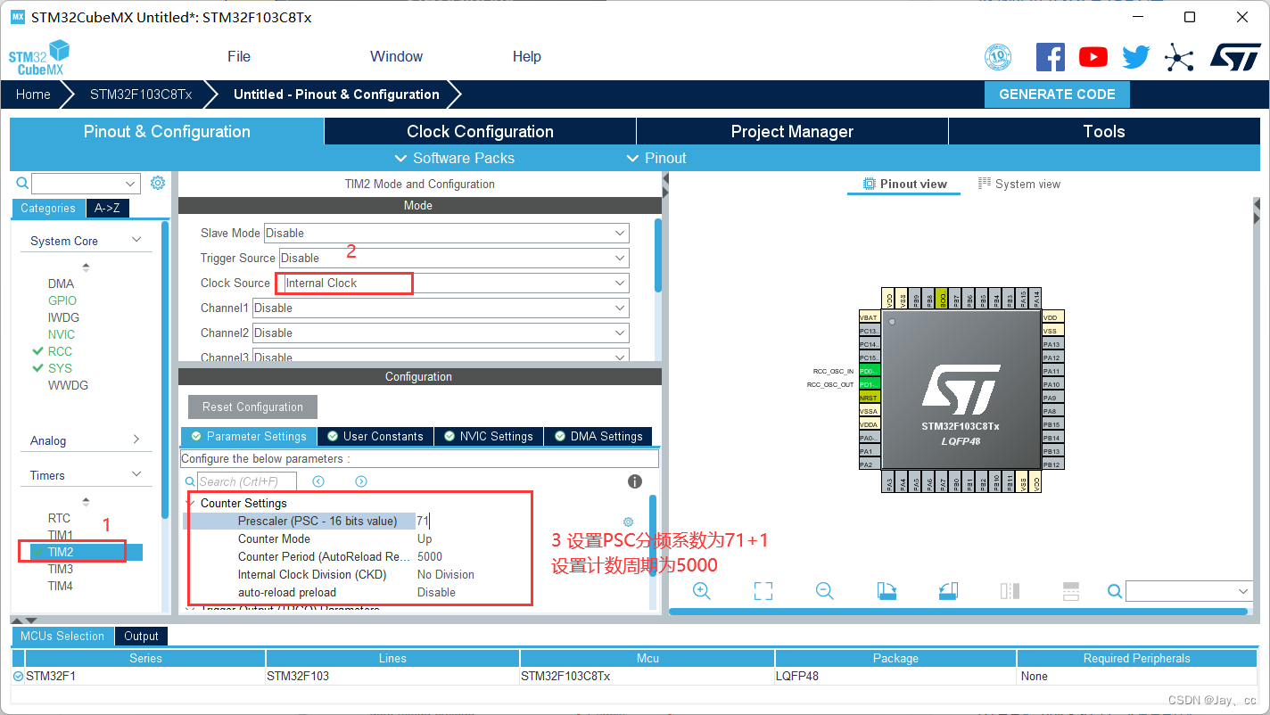Open the User Constants tab

(375, 436)
